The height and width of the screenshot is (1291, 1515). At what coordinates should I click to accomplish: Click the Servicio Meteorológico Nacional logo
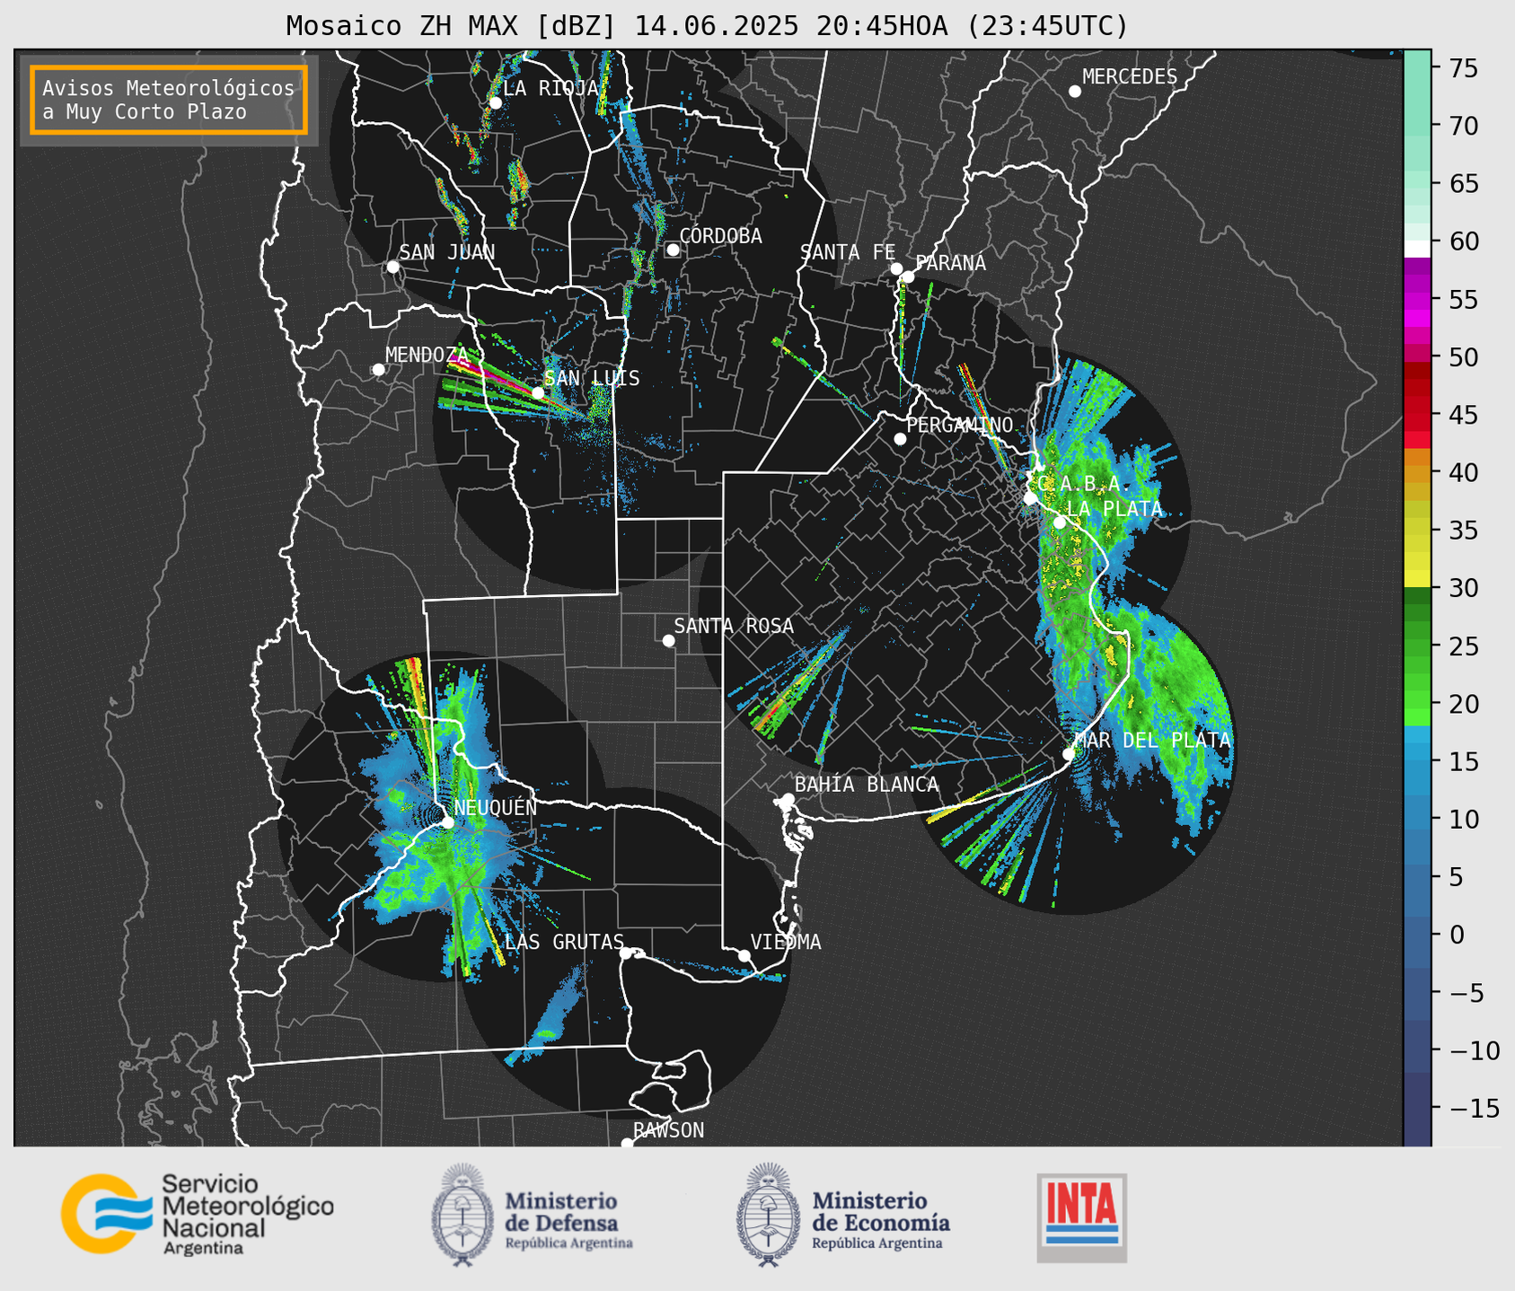click(x=197, y=1214)
